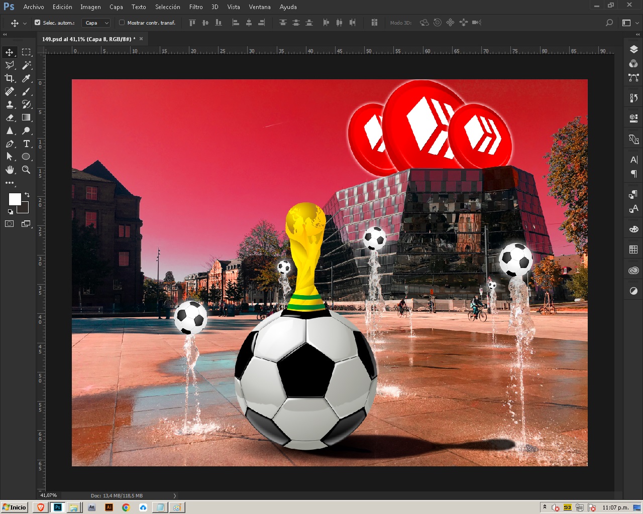
Task: Open the Imagen menu
Action: (90, 7)
